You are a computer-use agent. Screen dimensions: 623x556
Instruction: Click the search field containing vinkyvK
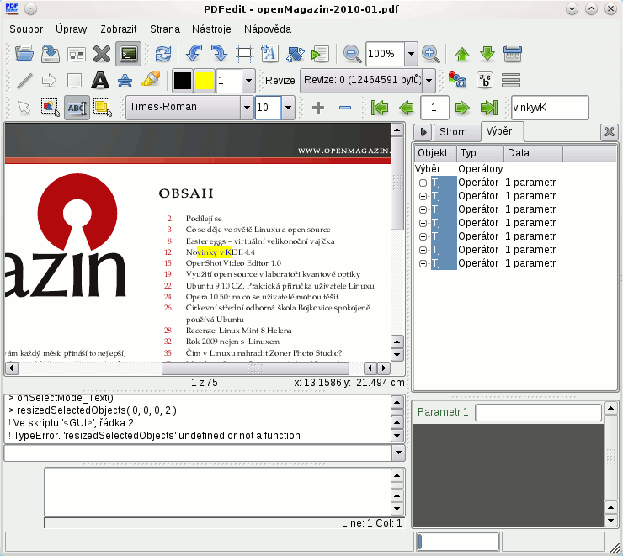click(550, 108)
